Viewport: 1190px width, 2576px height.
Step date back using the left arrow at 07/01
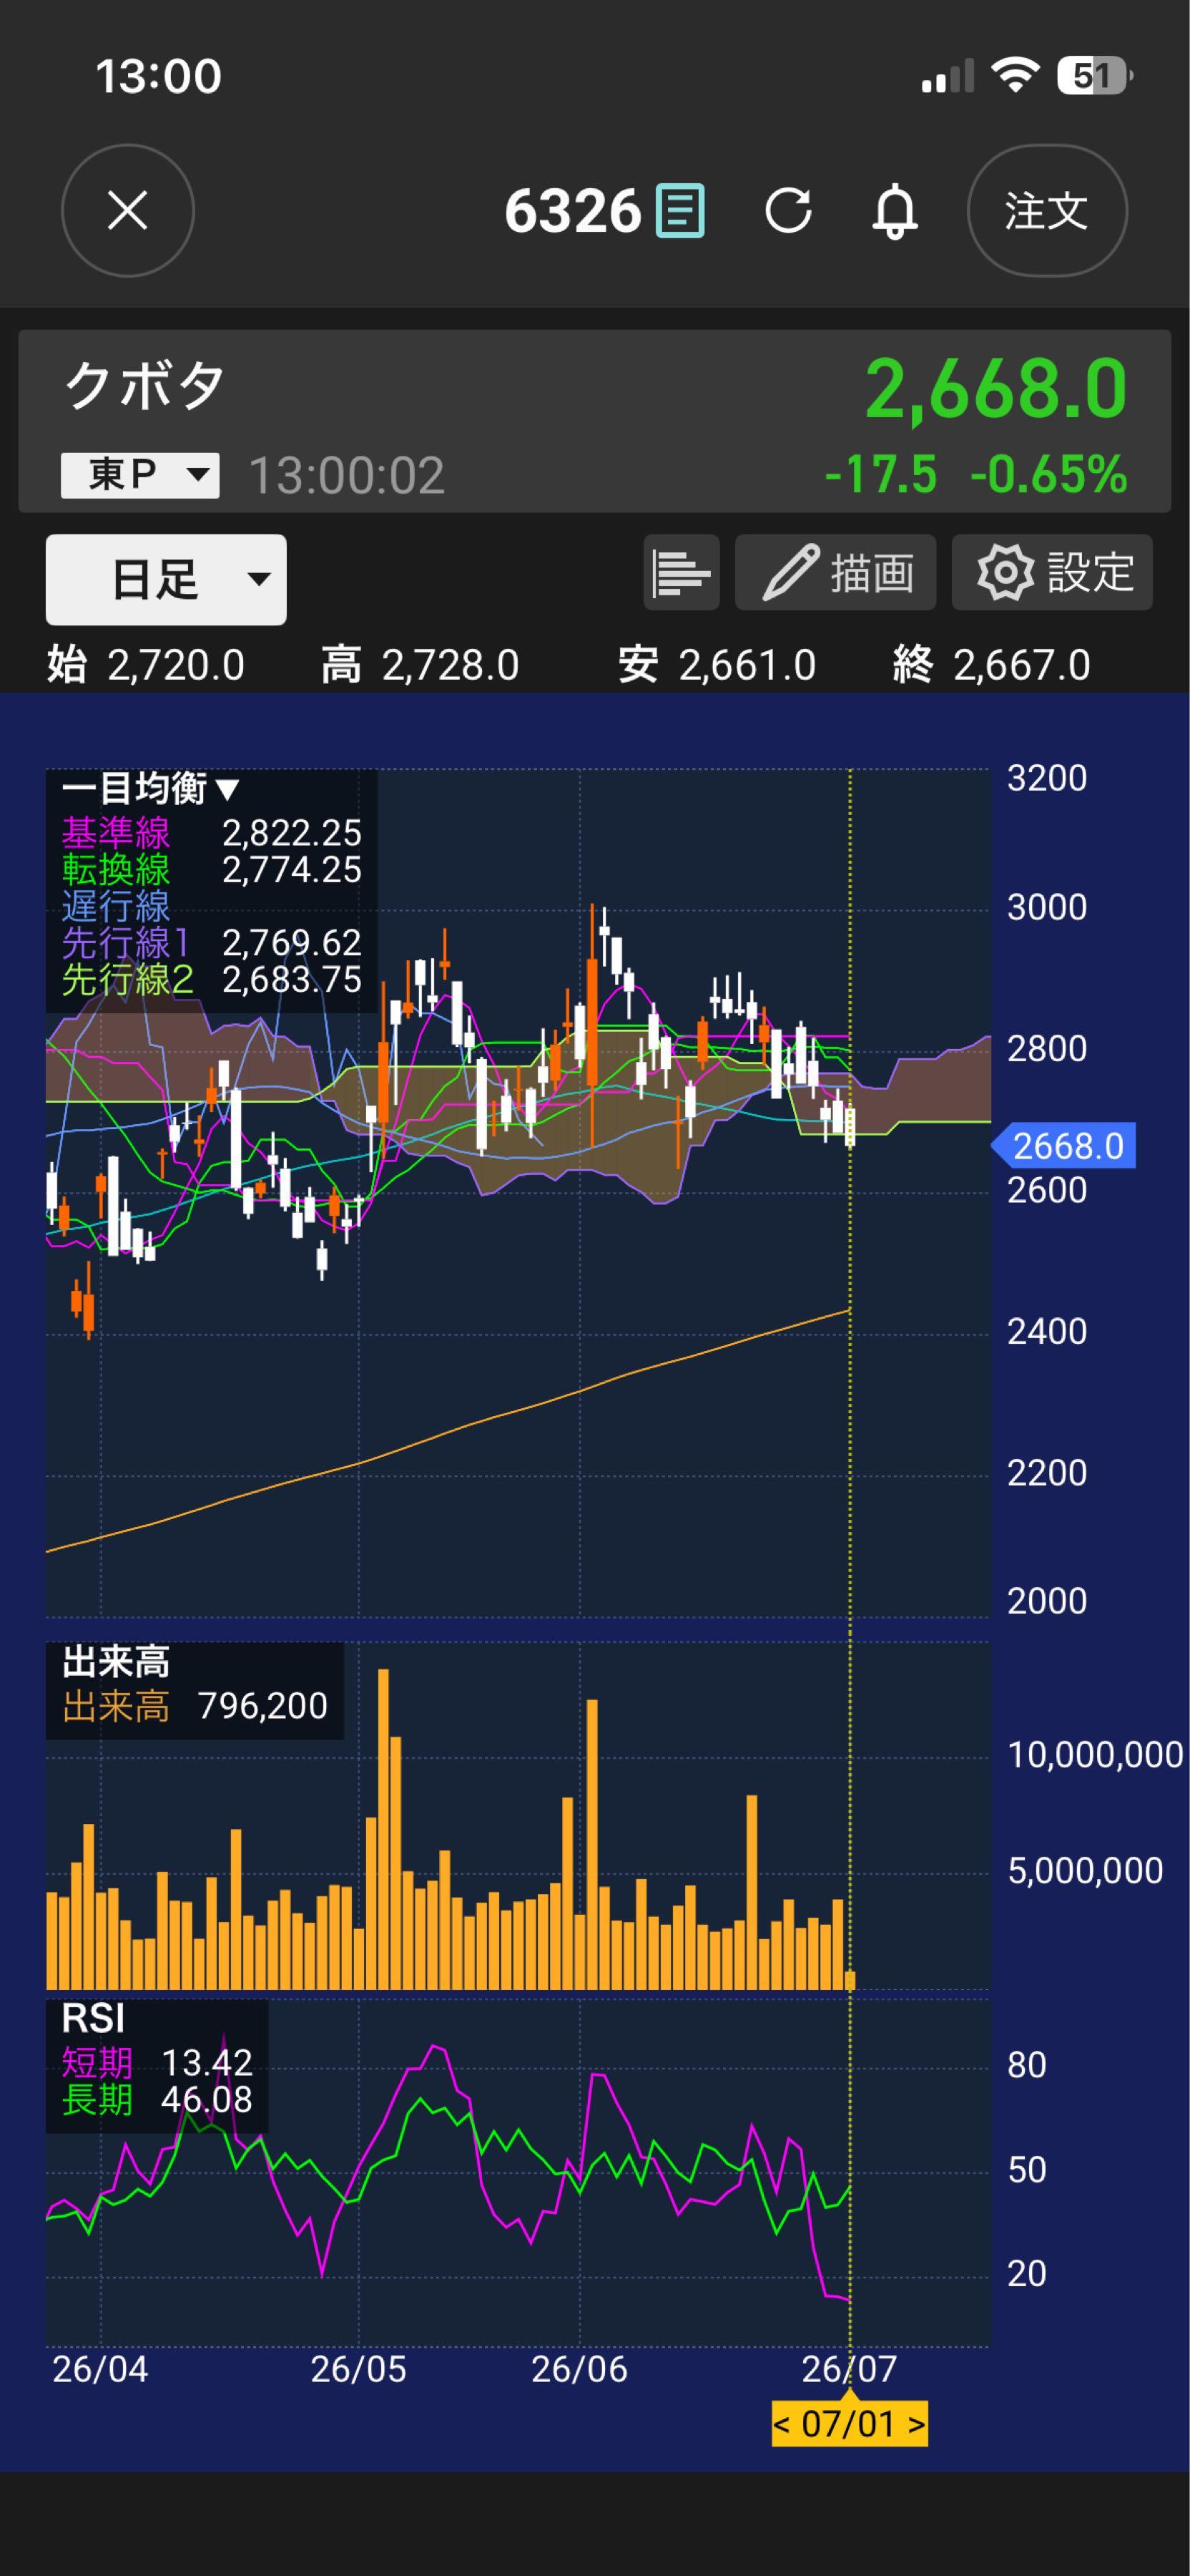click(x=782, y=2424)
